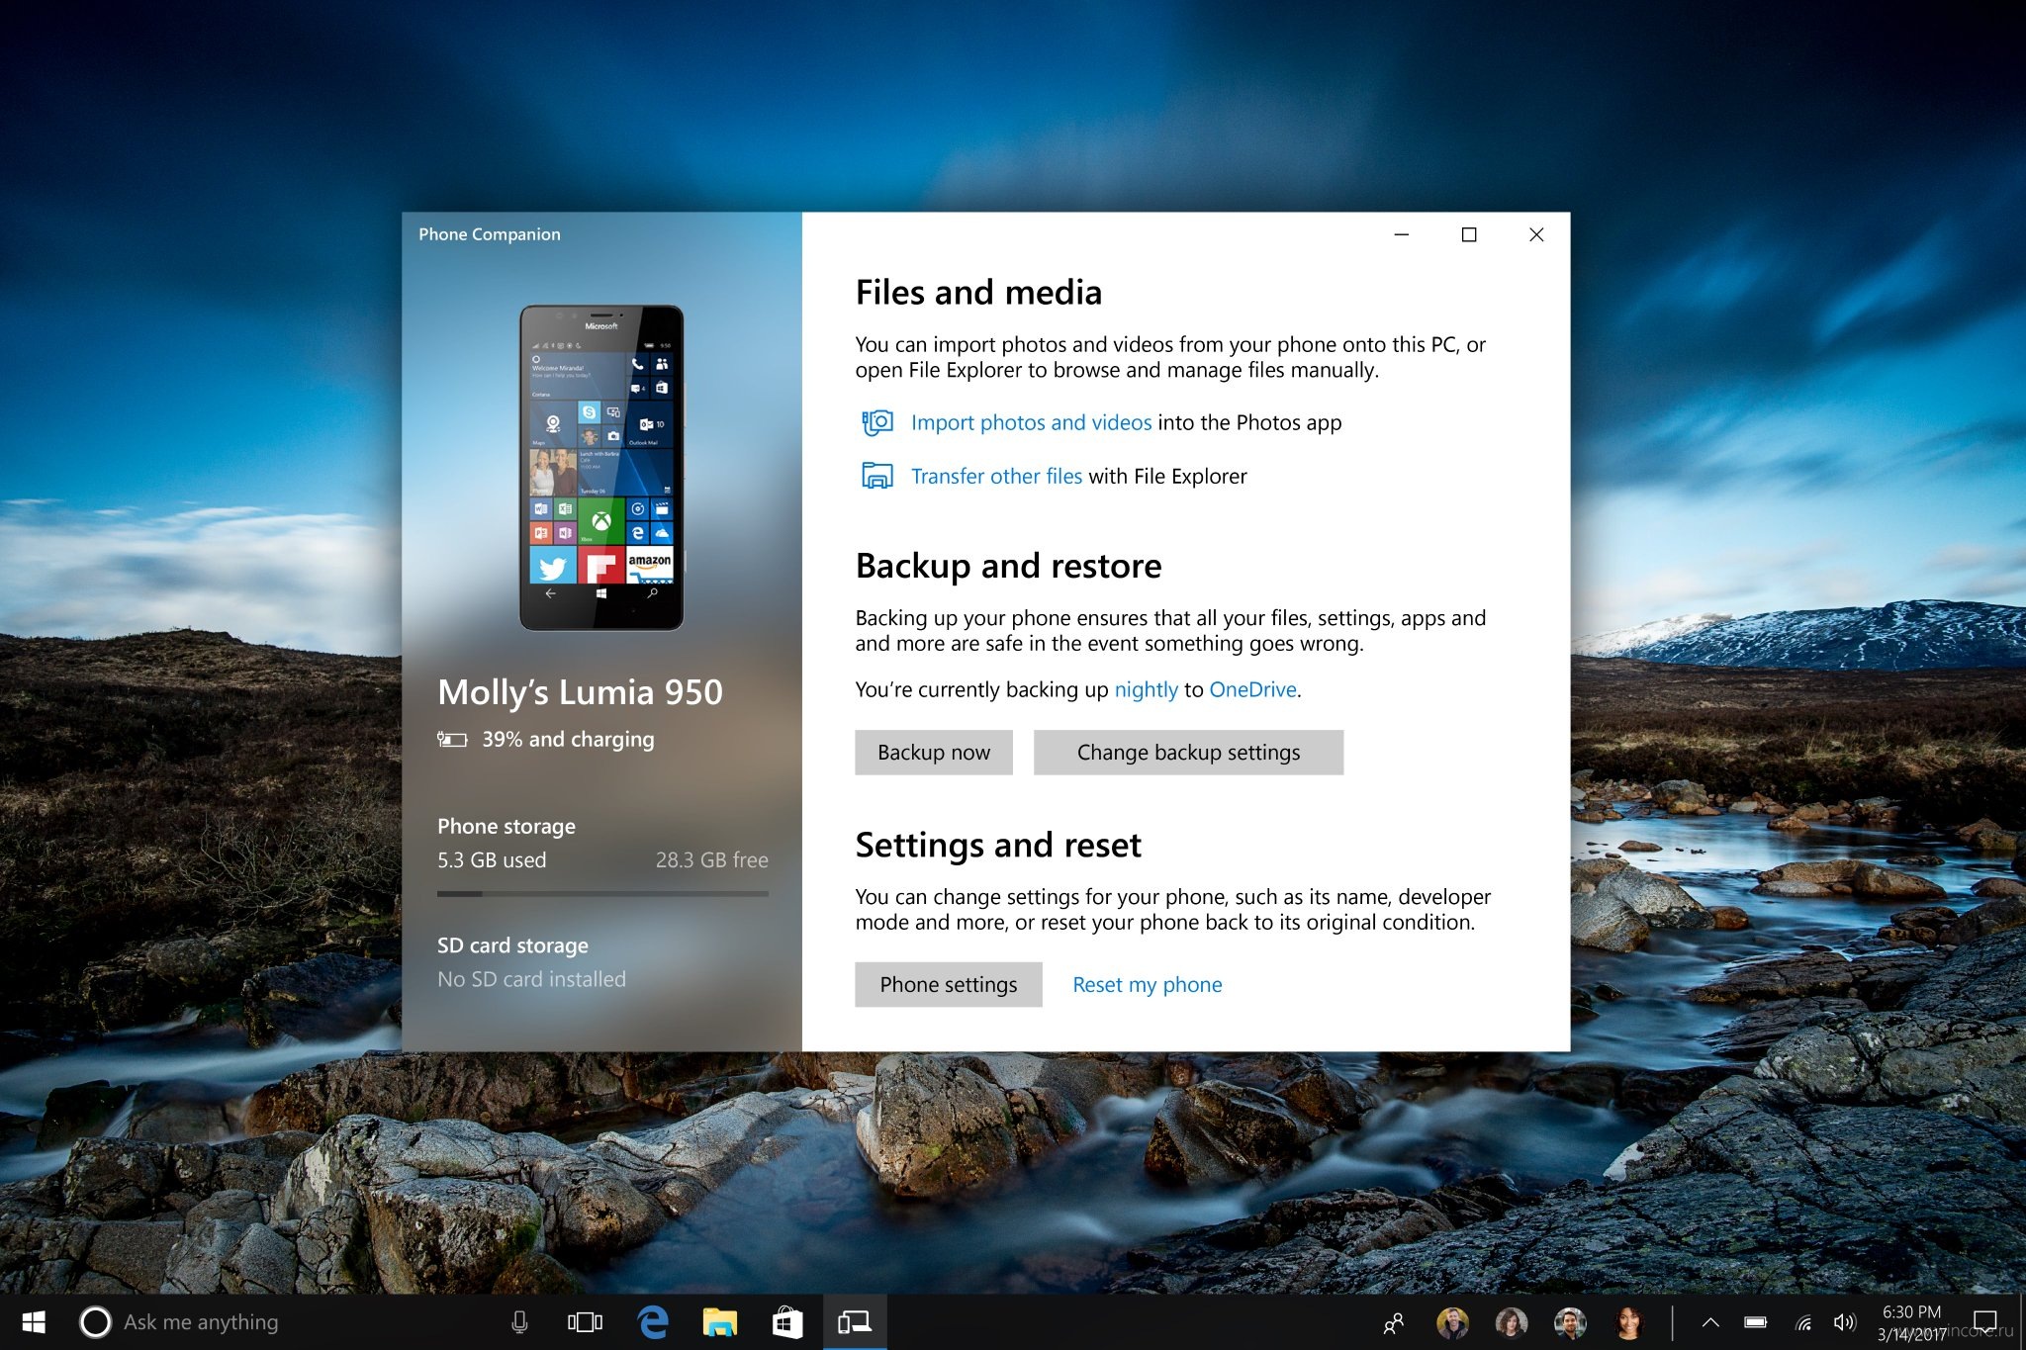
Task: Open the People icon in the taskbar
Action: [1394, 1322]
